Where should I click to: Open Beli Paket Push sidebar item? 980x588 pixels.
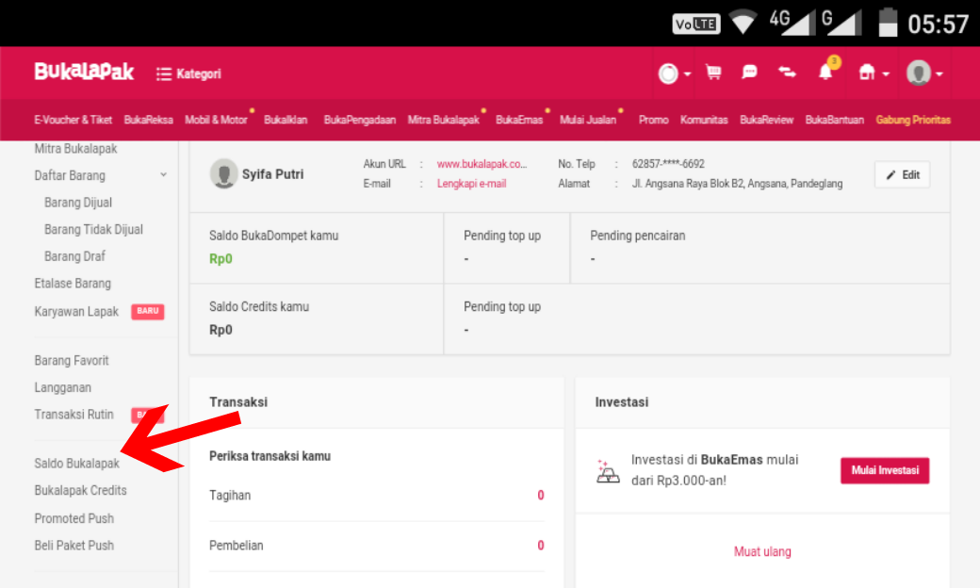[73, 546]
